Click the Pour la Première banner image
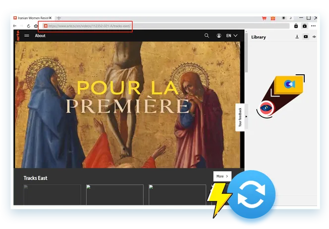The image size is (329, 229). click(127, 105)
